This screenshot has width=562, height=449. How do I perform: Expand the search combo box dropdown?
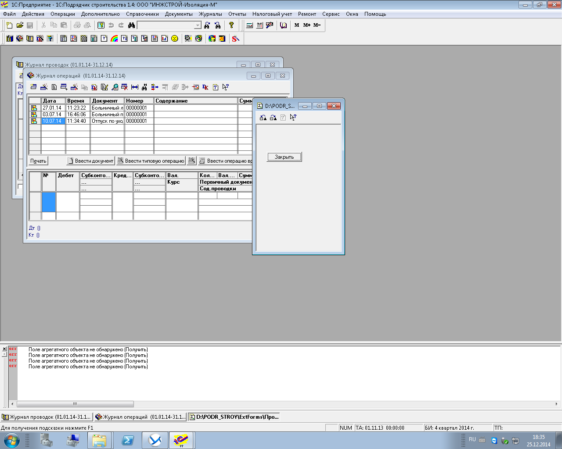198,25
